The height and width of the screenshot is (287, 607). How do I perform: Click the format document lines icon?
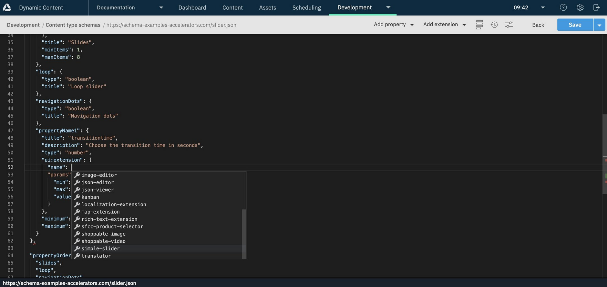[x=479, y=25]
